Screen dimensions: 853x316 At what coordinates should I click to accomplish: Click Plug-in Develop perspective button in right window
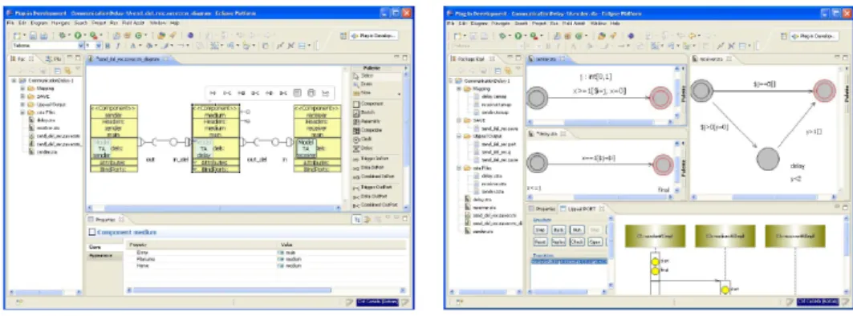tap(814, 35)
